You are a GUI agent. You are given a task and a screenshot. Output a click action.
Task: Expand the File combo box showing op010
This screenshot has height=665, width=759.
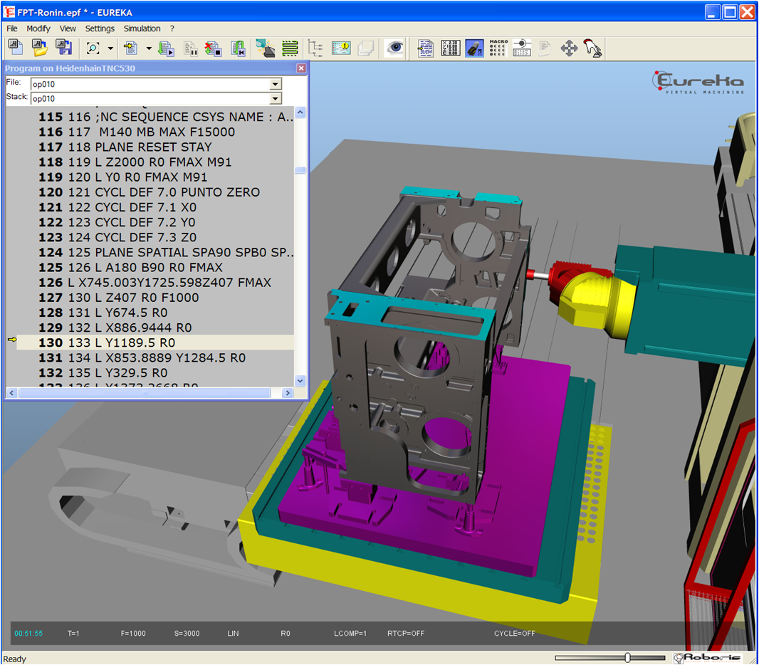pos(275,84)
